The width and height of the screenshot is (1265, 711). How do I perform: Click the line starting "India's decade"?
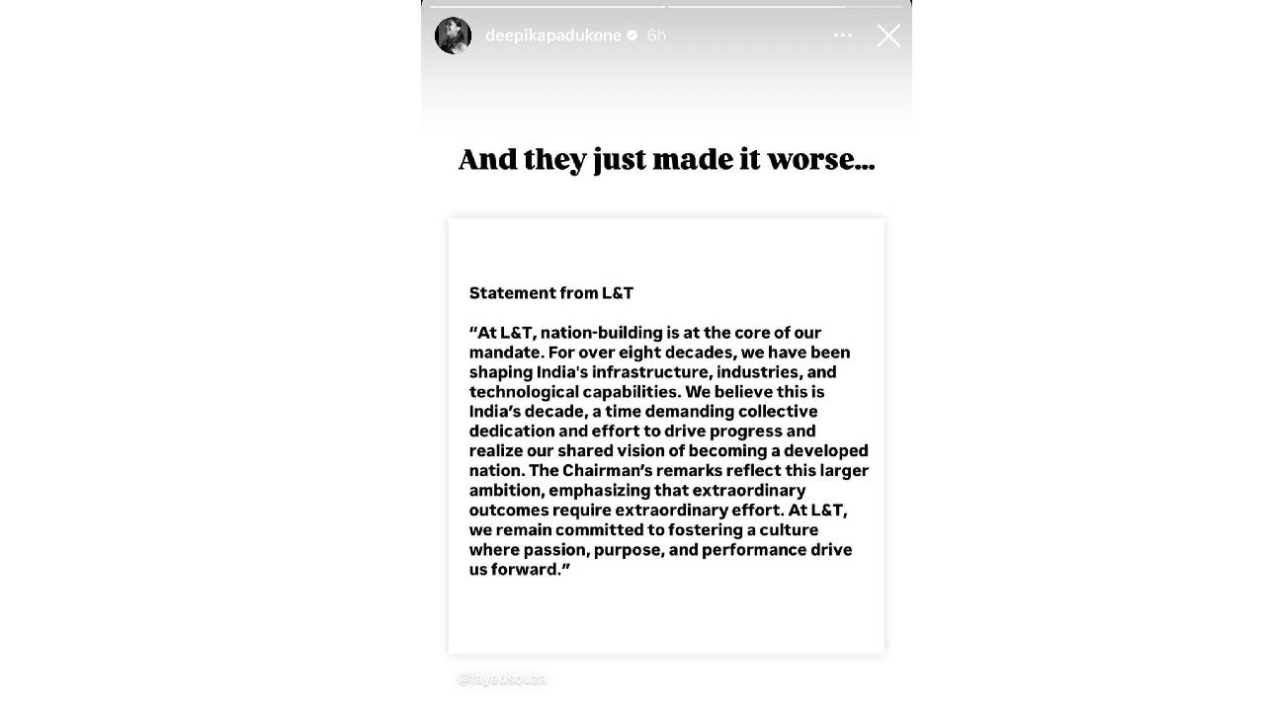642,412
